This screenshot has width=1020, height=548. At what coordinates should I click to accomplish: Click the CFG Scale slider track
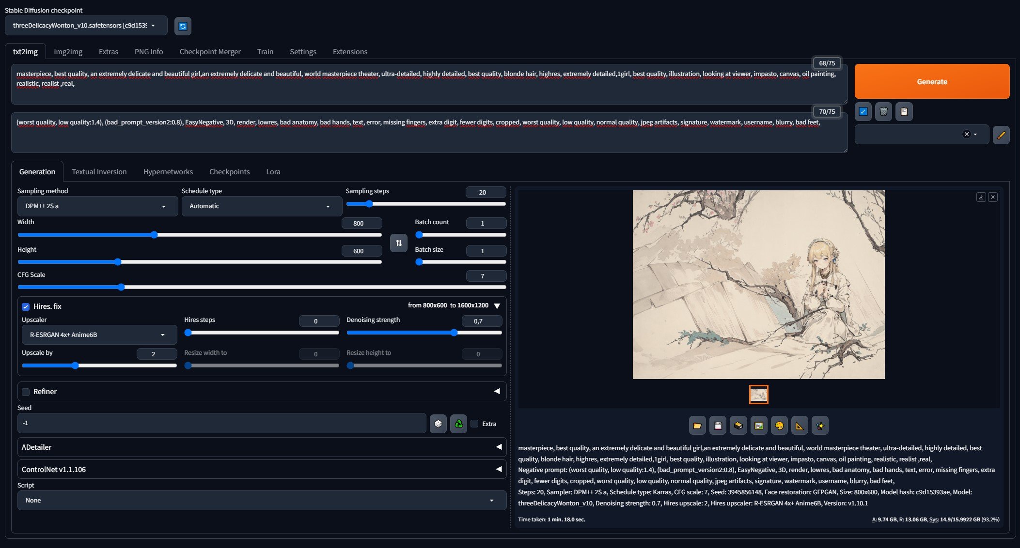coord(262,287)
